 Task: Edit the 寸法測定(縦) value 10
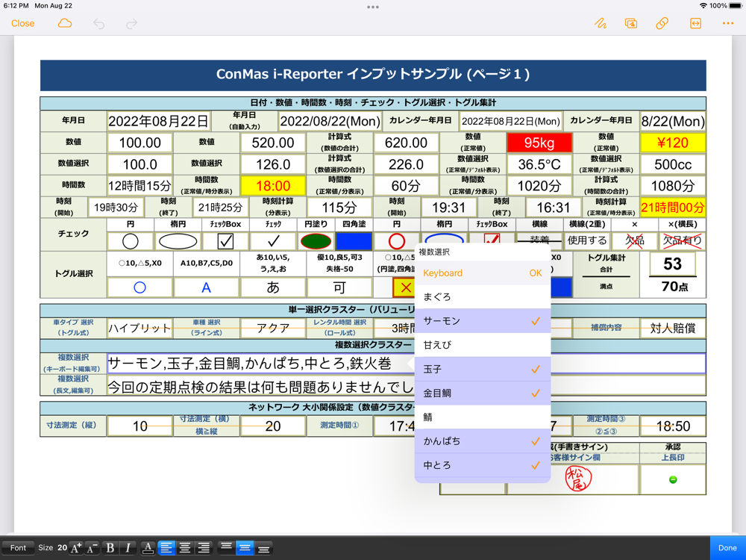pyautogui.click(x=140, y=426)
